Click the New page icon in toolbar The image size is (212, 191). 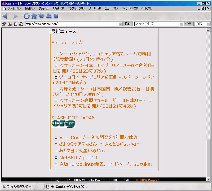coord(56,16)
